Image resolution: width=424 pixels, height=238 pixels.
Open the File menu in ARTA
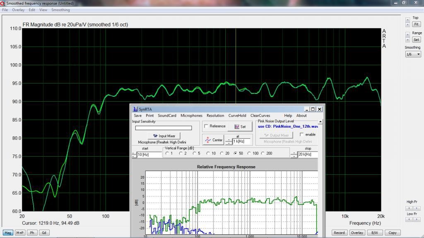coord(5,10)
